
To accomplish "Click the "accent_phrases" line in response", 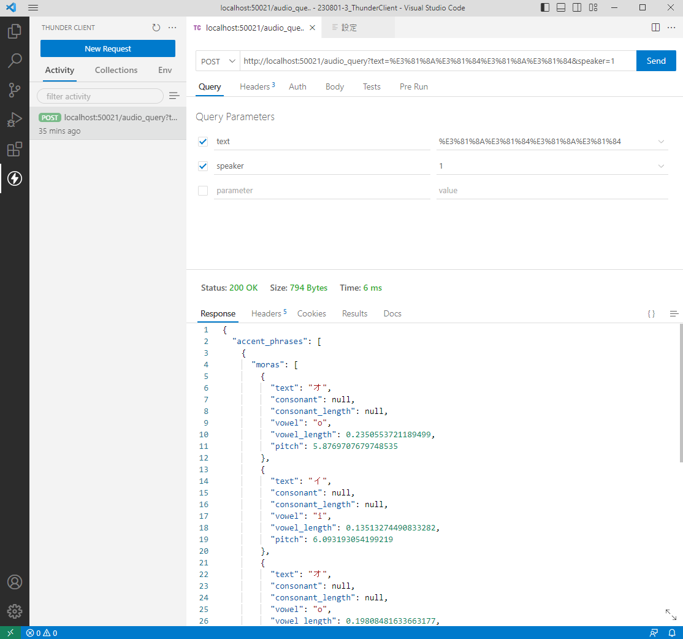I will [x=276, y=341].
